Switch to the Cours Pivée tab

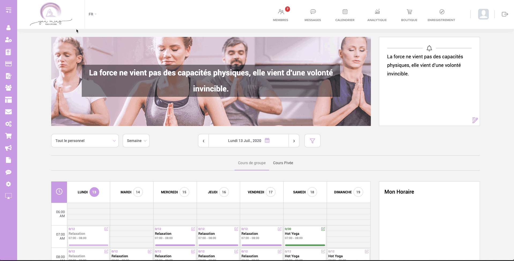click(283, 163)
